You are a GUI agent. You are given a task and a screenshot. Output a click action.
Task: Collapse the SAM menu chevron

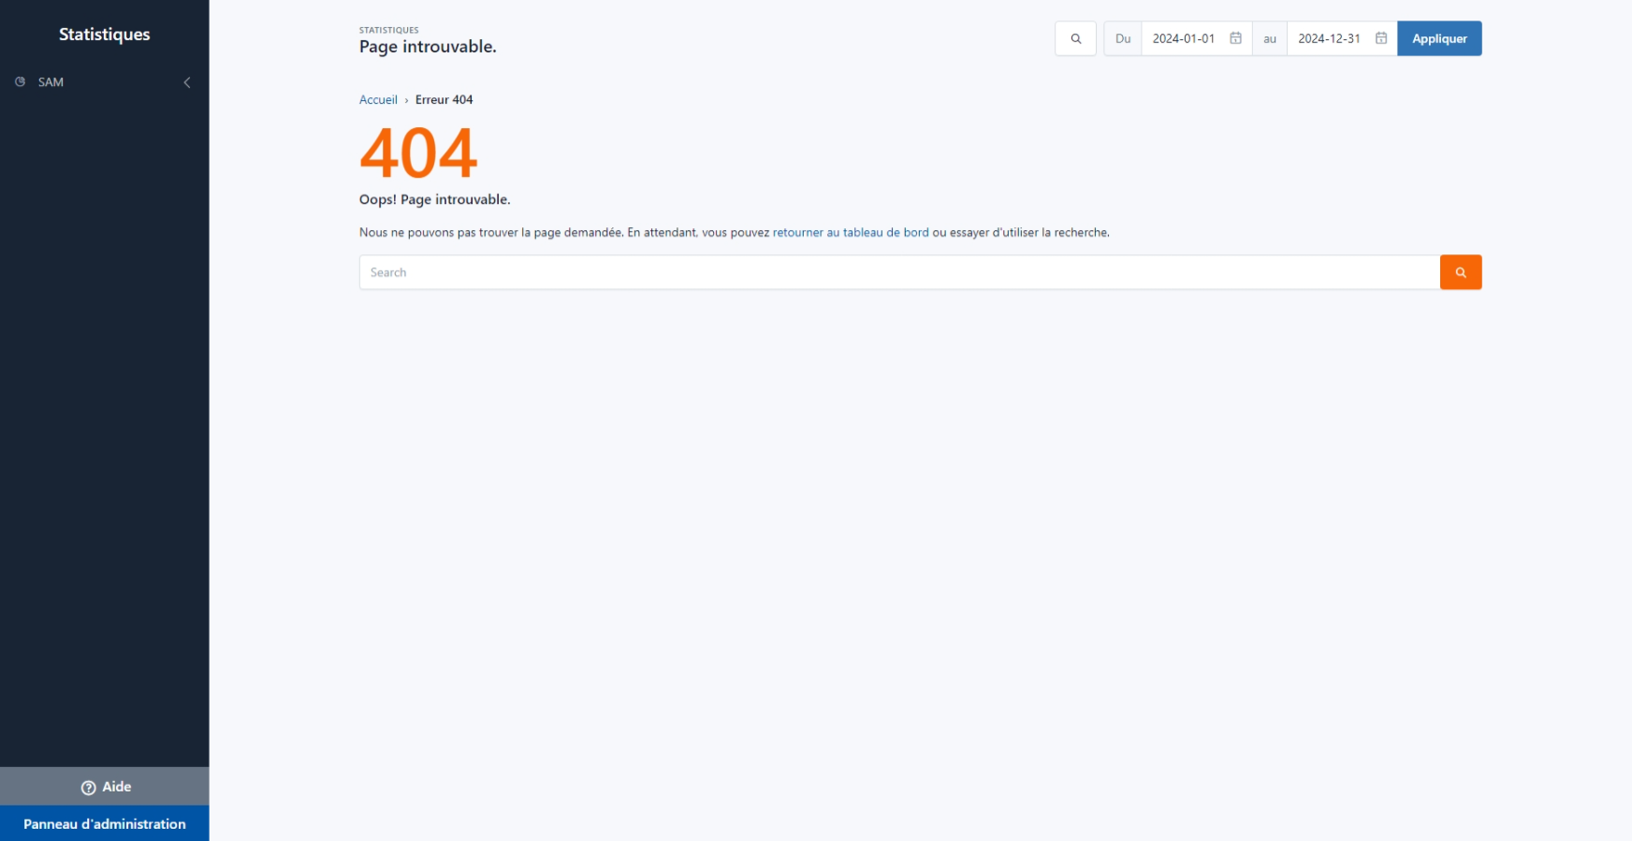point(187,82)
